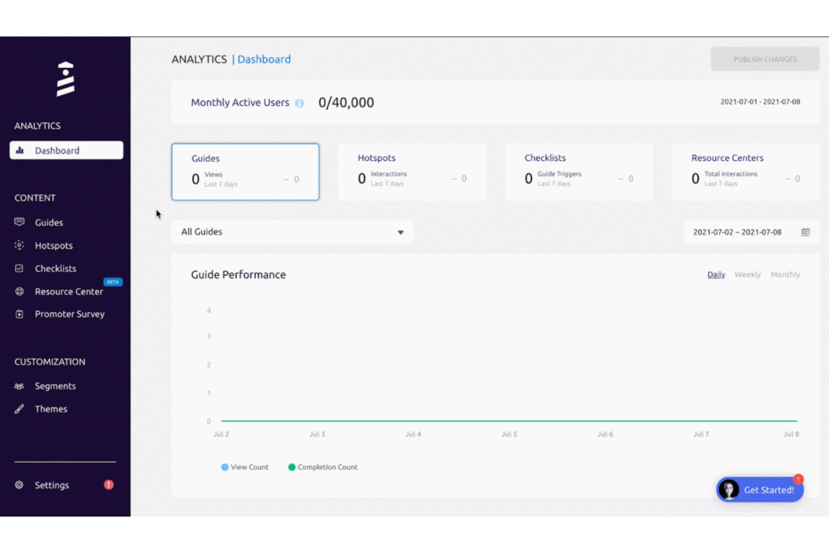This screenshot has height=553, width=829.
Task: Toggle the Completion Count legend series
Action: tap(323, 467)
